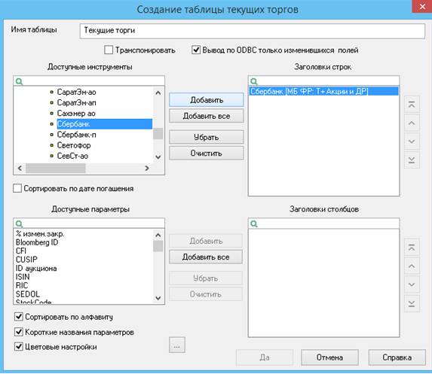Click instruments list scroll up arrow
This screenshot has width=432, height=374.
pos(158,93)
